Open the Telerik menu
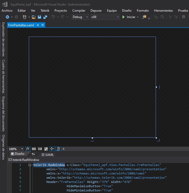189x193 pixels. point(45,11)
